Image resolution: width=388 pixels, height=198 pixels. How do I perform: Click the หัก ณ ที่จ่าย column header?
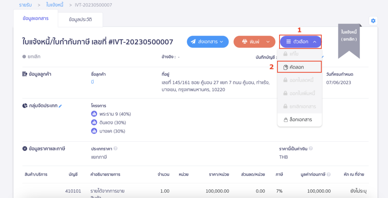click(x=354, y=174)
